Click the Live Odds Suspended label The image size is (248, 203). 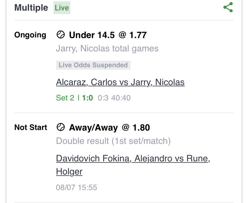(x=93, y=65)
